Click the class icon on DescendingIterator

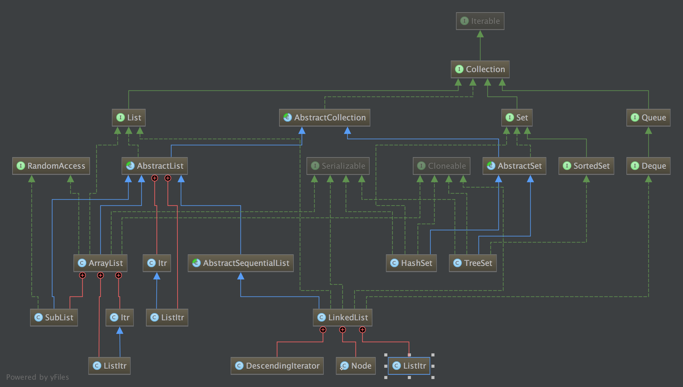(239, 366)
